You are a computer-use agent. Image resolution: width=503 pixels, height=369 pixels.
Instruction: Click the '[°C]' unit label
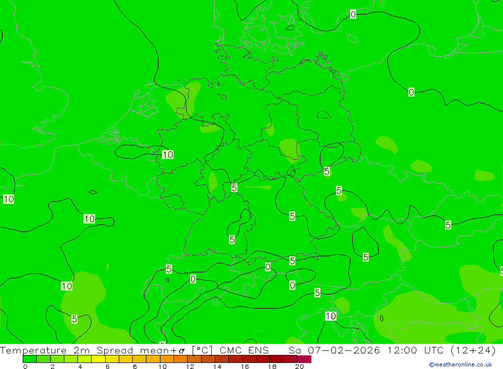[202, 350]
